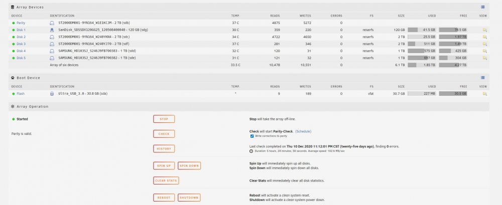
Task: Stop the array with STOP button
Action: 164,119
